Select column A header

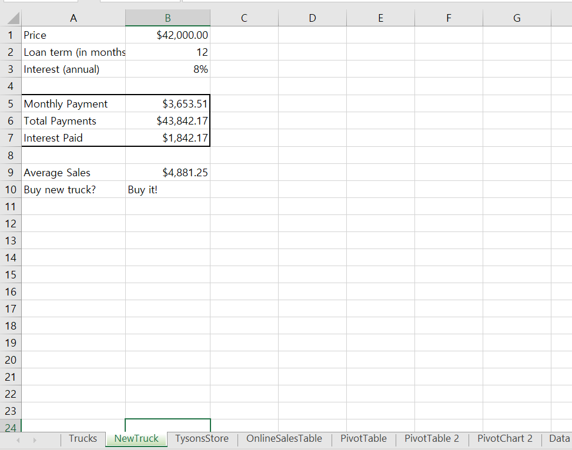point(73,18)
